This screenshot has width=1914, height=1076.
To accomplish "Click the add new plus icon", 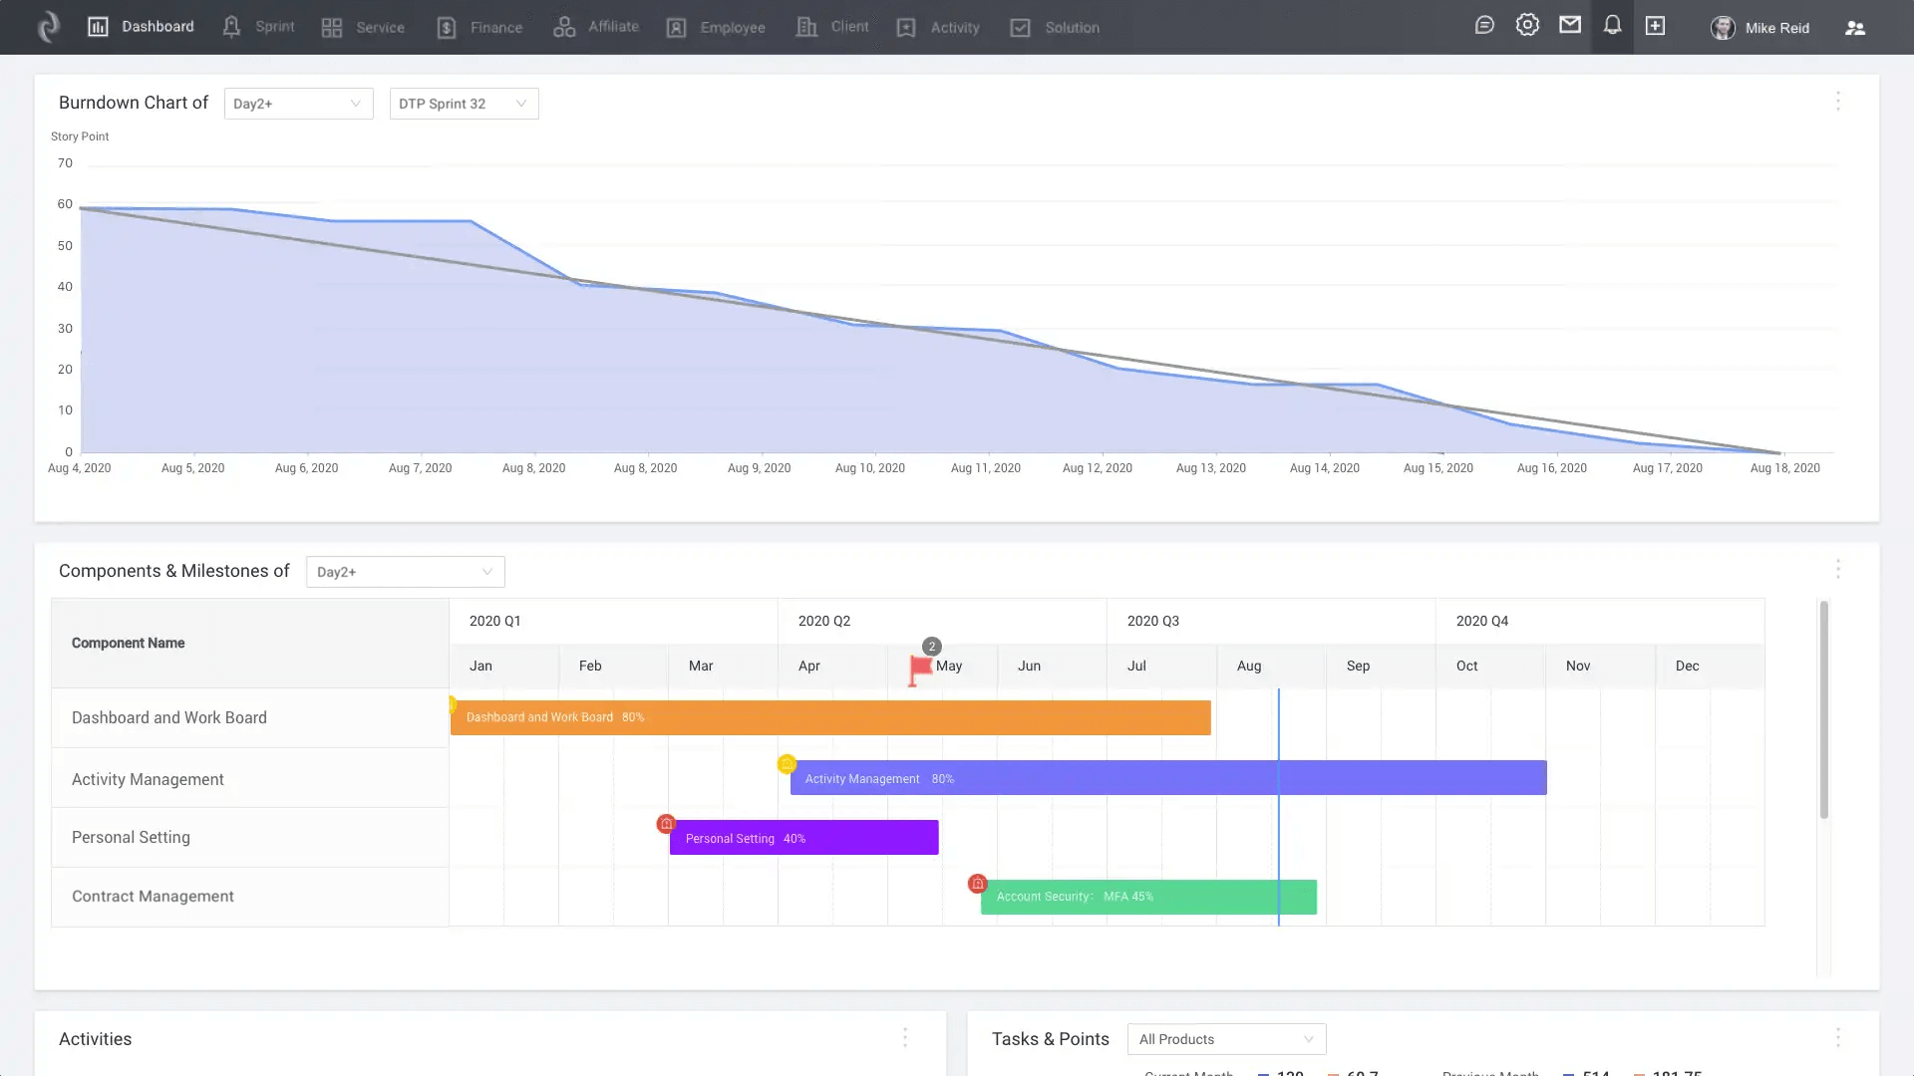I will point(1655,26).
